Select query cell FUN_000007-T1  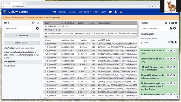[51, 61]
